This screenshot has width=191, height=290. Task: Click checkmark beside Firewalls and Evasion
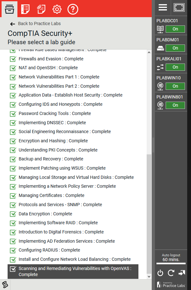(x=13, y=59)
